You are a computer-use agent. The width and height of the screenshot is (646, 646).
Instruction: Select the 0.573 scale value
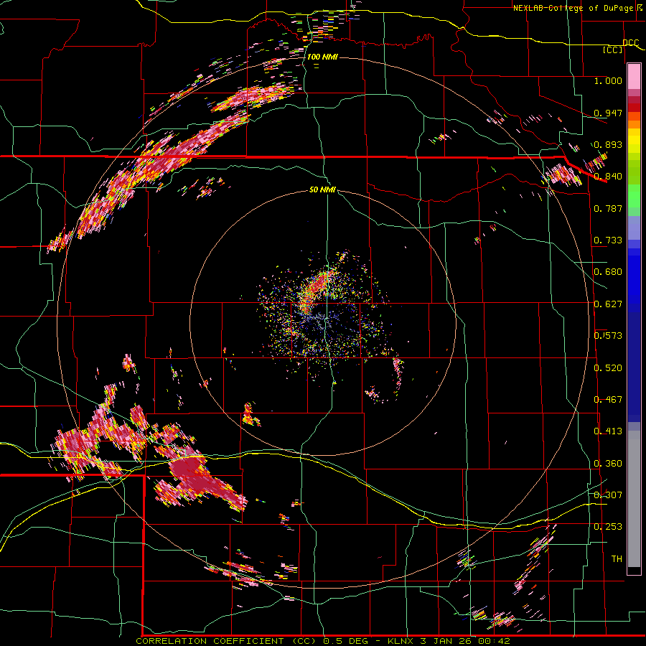[608, 336]
